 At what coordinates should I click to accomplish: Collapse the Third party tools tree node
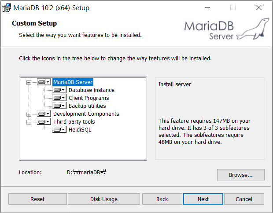[x=29, y=122]
